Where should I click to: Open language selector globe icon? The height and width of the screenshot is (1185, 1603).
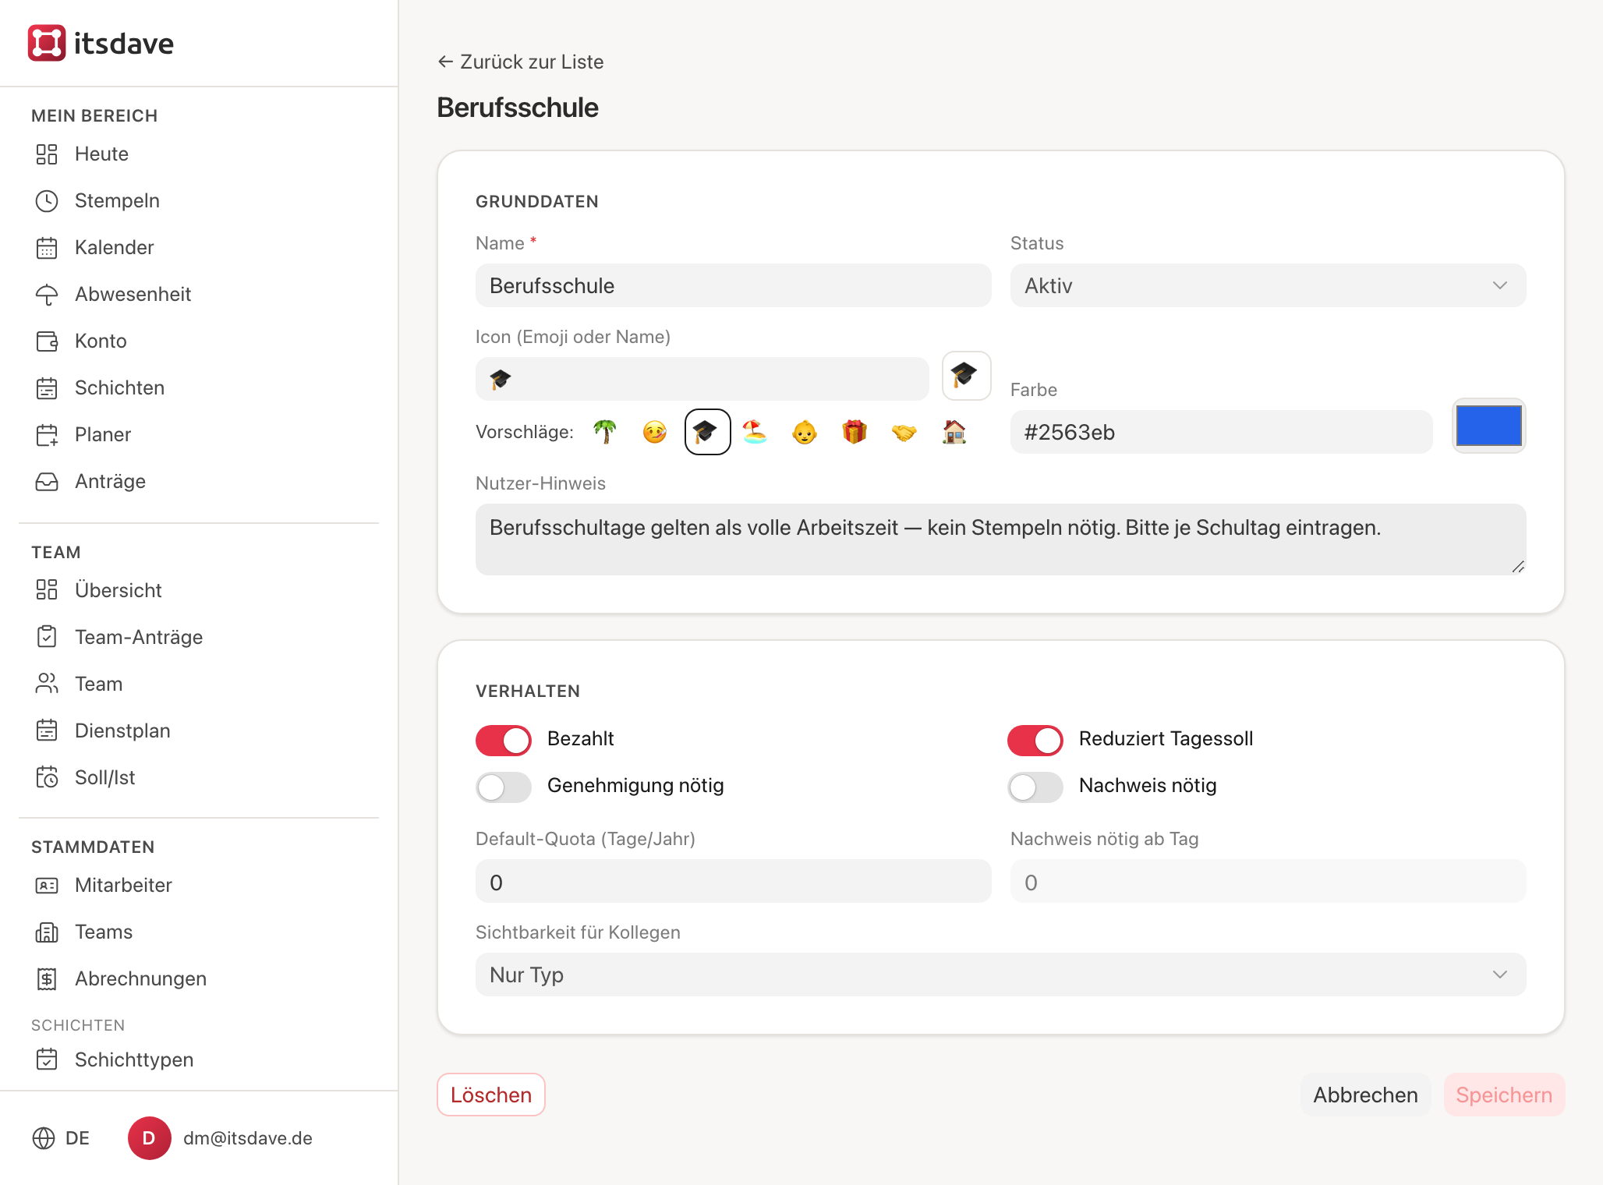click(44, 1138)
